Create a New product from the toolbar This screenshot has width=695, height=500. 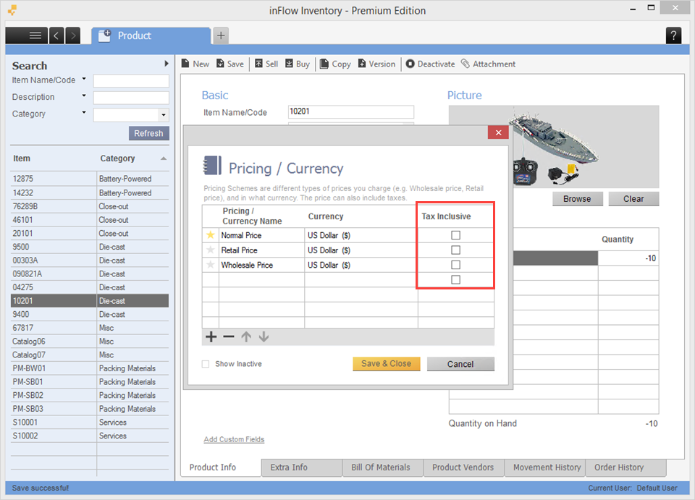point(195,64)
